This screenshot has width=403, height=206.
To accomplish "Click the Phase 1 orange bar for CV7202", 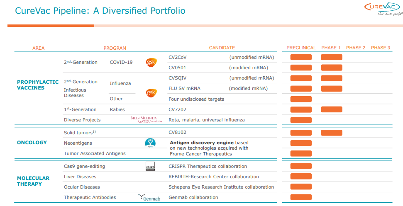I will (331, 109).
